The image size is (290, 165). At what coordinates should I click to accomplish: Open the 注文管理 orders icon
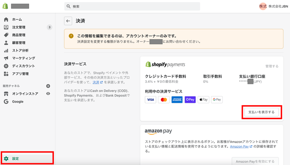click(x=6, y=27)
